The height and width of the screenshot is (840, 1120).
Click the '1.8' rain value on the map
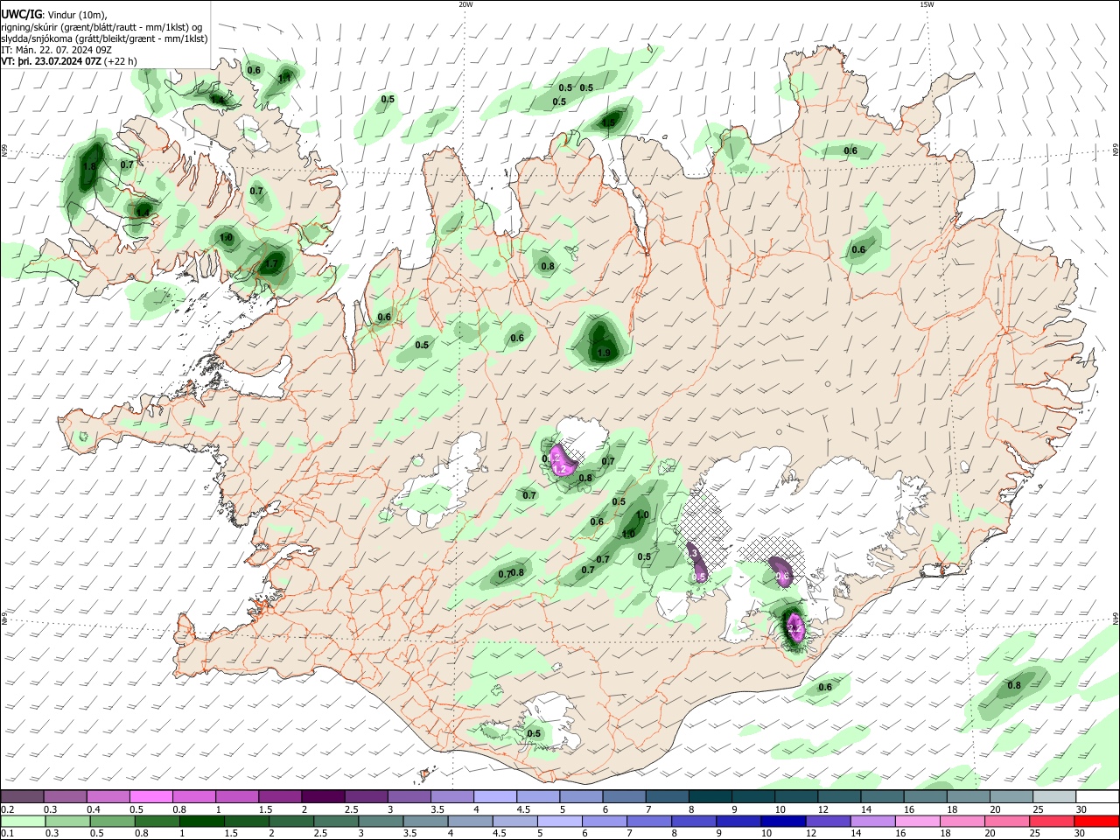(89, 166)
